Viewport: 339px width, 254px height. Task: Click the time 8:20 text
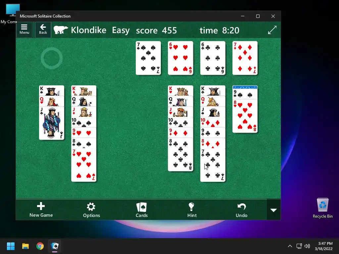[219, 30]
